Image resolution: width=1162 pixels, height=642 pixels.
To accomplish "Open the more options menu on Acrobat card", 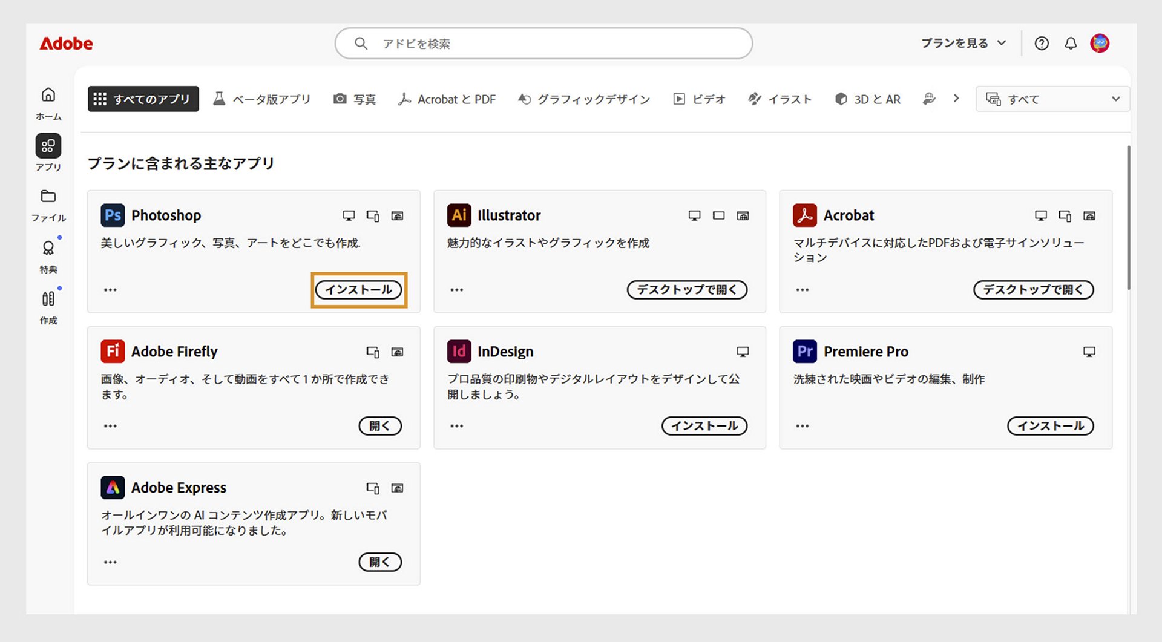I will pos(802,290).
